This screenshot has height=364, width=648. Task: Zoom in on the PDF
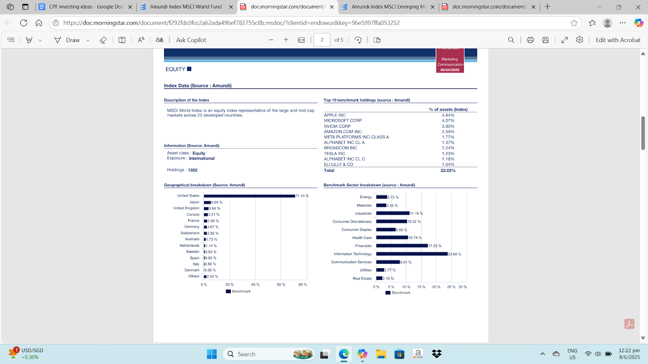pyautogui.click(x=286, y=40)
